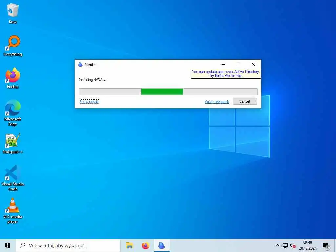
Task: Open the Kosz recycle bin icon
Action: click(x=13, y=13)
